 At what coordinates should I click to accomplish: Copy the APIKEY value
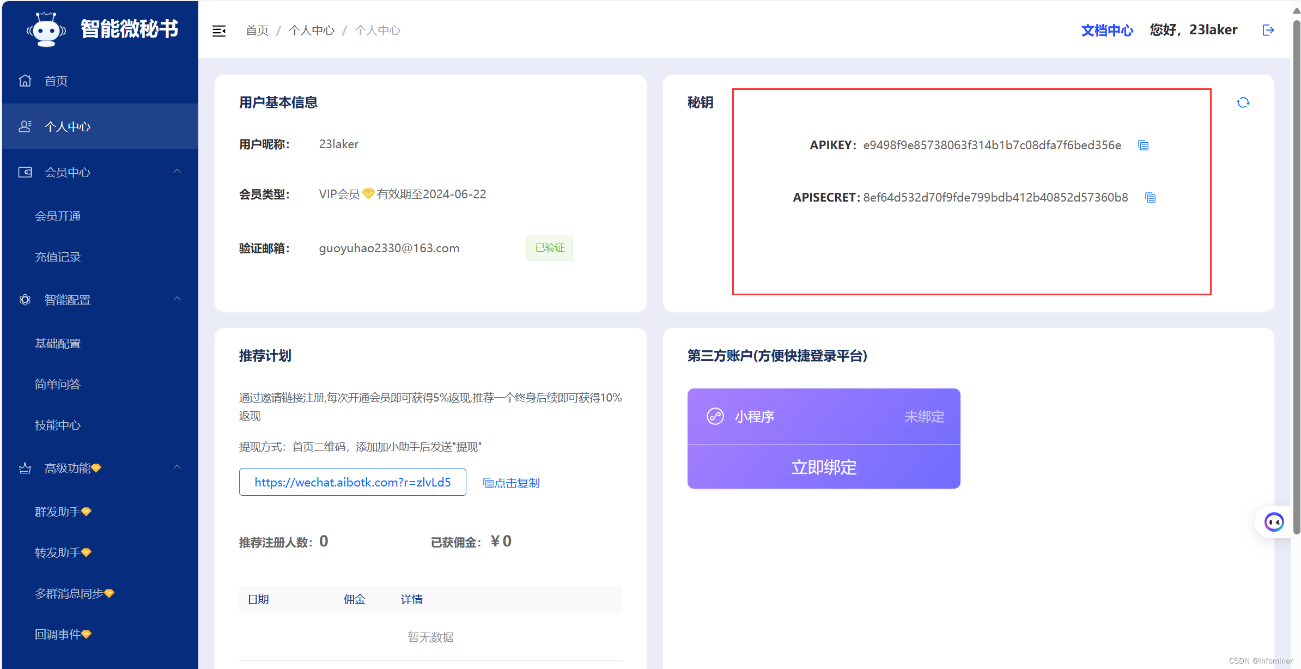point(1143,145)
